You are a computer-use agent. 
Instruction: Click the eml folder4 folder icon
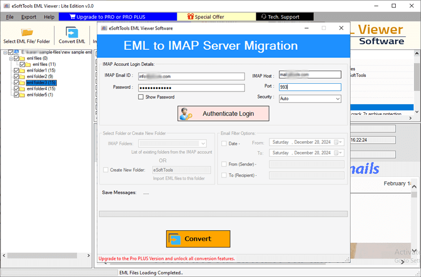pos(22,88)
